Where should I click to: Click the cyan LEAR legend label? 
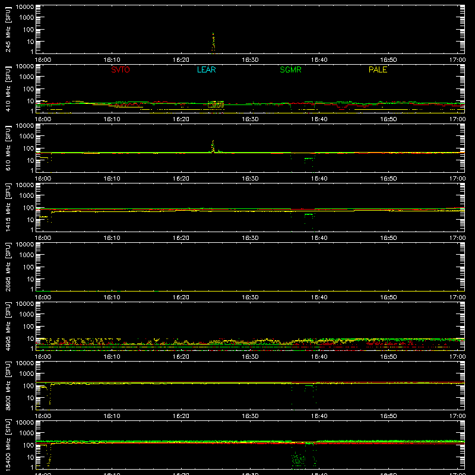coord(206,69)
